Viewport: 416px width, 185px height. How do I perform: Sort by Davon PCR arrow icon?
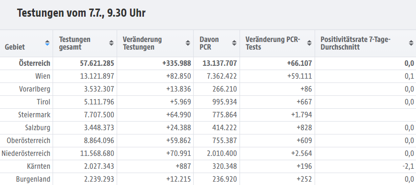click(x=234, y=43)
